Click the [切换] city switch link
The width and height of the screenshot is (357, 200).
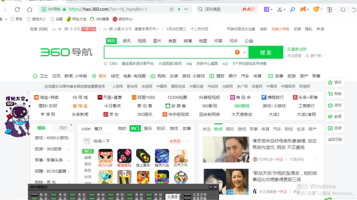[43, 29]
